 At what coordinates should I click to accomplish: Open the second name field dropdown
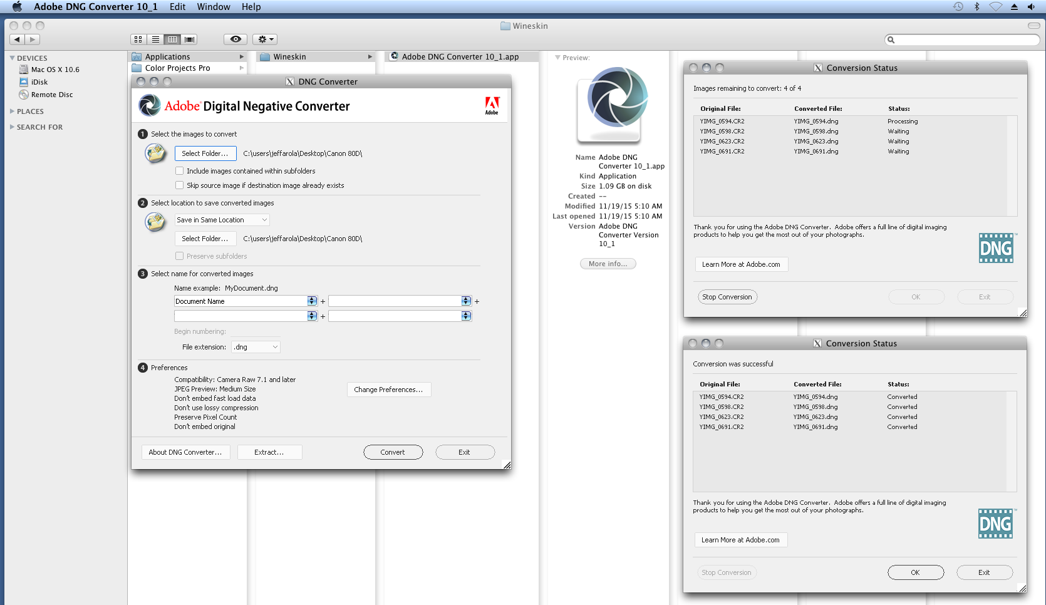[466, 301]
